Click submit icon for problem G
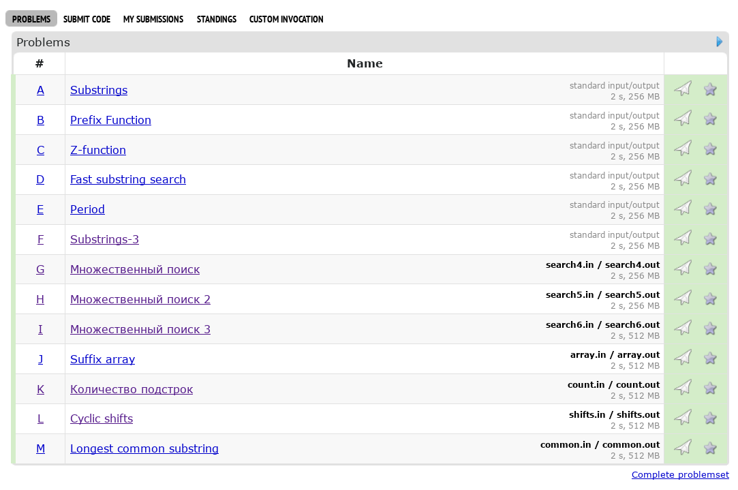 click(682, 269)
